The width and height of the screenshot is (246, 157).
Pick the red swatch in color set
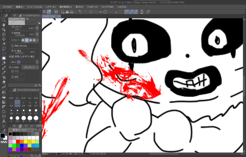(18, 142)
